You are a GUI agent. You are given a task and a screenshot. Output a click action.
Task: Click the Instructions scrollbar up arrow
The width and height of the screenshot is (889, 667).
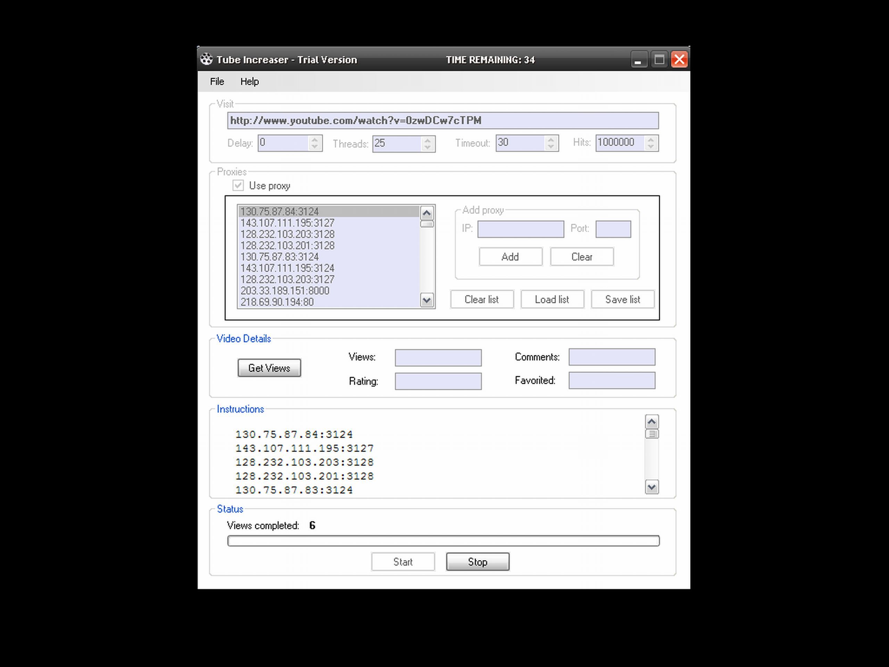pyautogui.click(x=651, y=422)
